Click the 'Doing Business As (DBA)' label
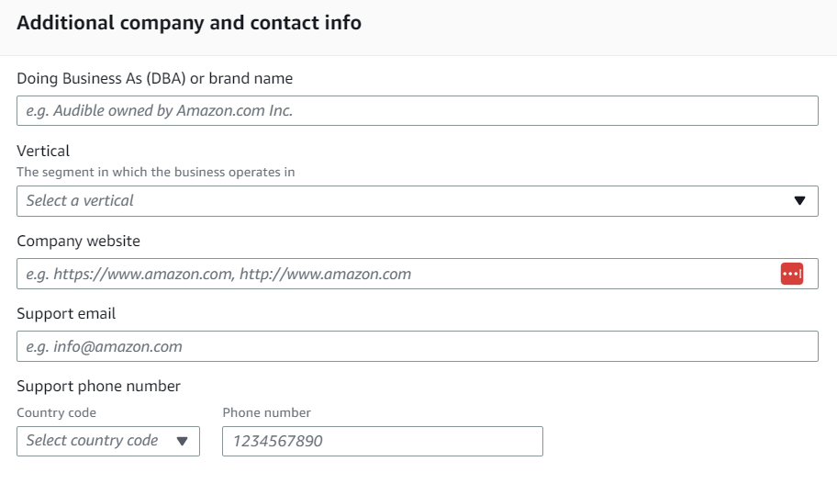This screenshot has width=837, height=484. [154, 78]
